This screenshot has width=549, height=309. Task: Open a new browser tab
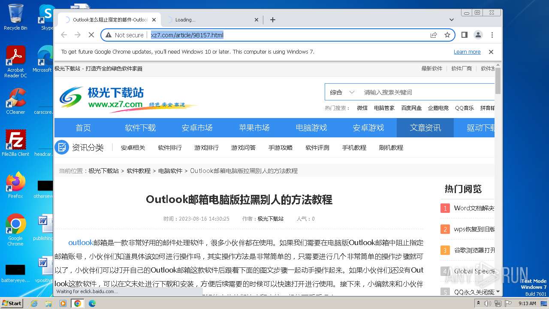[x=272, y=20]
